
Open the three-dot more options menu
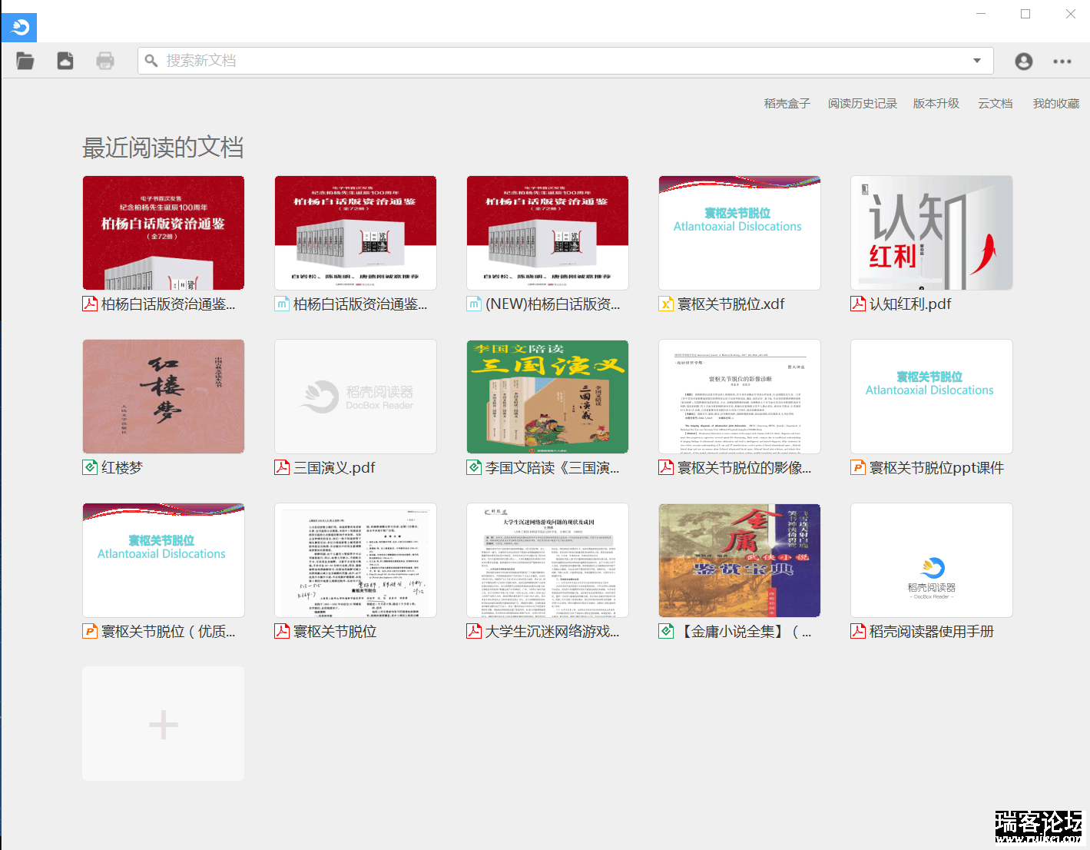click(1062, 61)
